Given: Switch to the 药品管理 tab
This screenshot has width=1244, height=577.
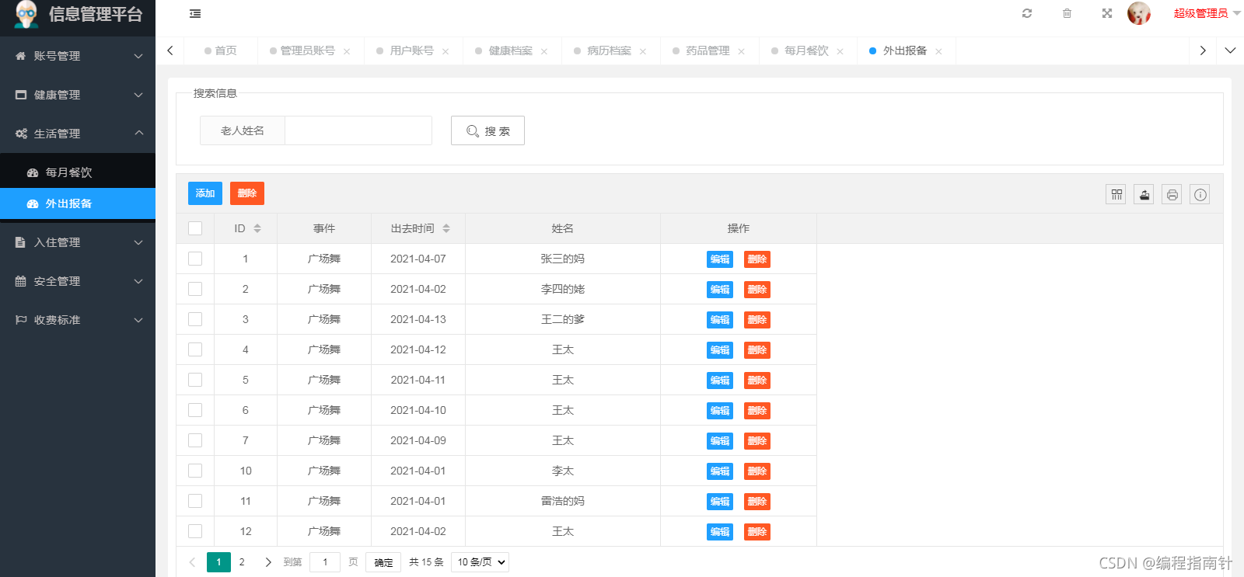Looking at the screenshot, I should pos(708,50).
